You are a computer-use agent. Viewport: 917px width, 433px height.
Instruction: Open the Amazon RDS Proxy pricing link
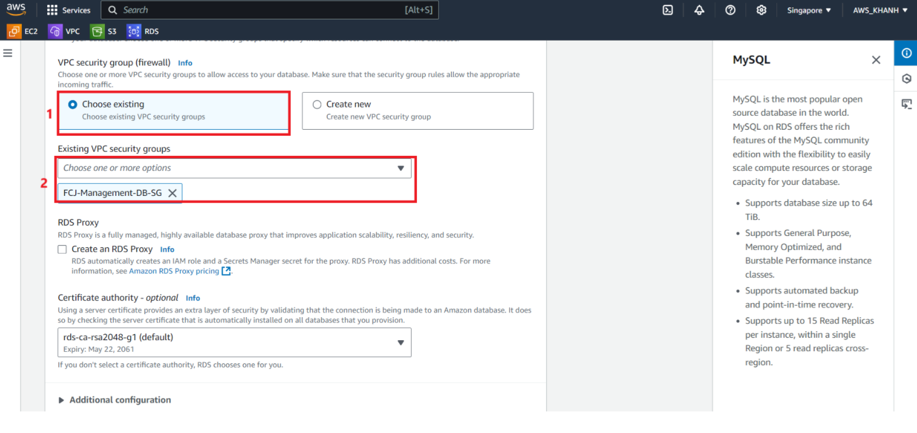[x=174, y=271]
